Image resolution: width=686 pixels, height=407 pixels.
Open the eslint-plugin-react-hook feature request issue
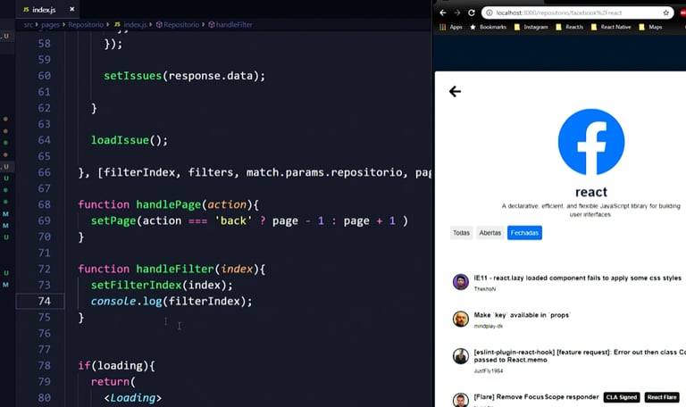580,356
